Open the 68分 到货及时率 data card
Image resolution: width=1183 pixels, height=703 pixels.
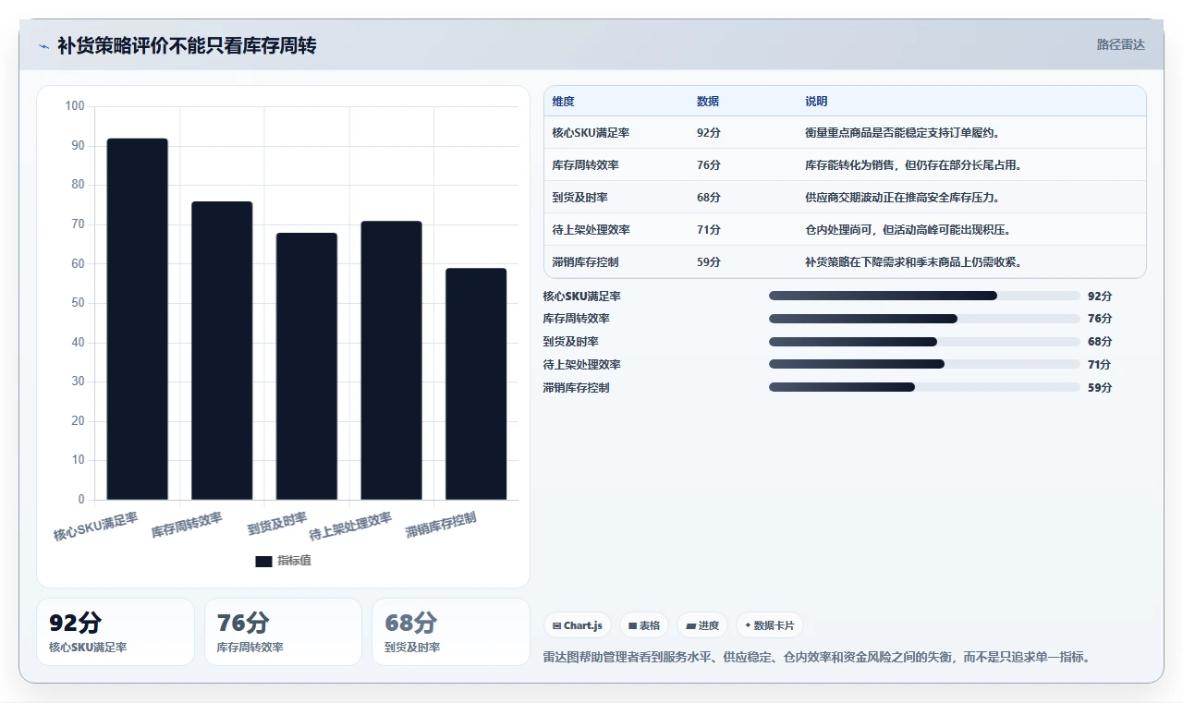pos(451,632)
